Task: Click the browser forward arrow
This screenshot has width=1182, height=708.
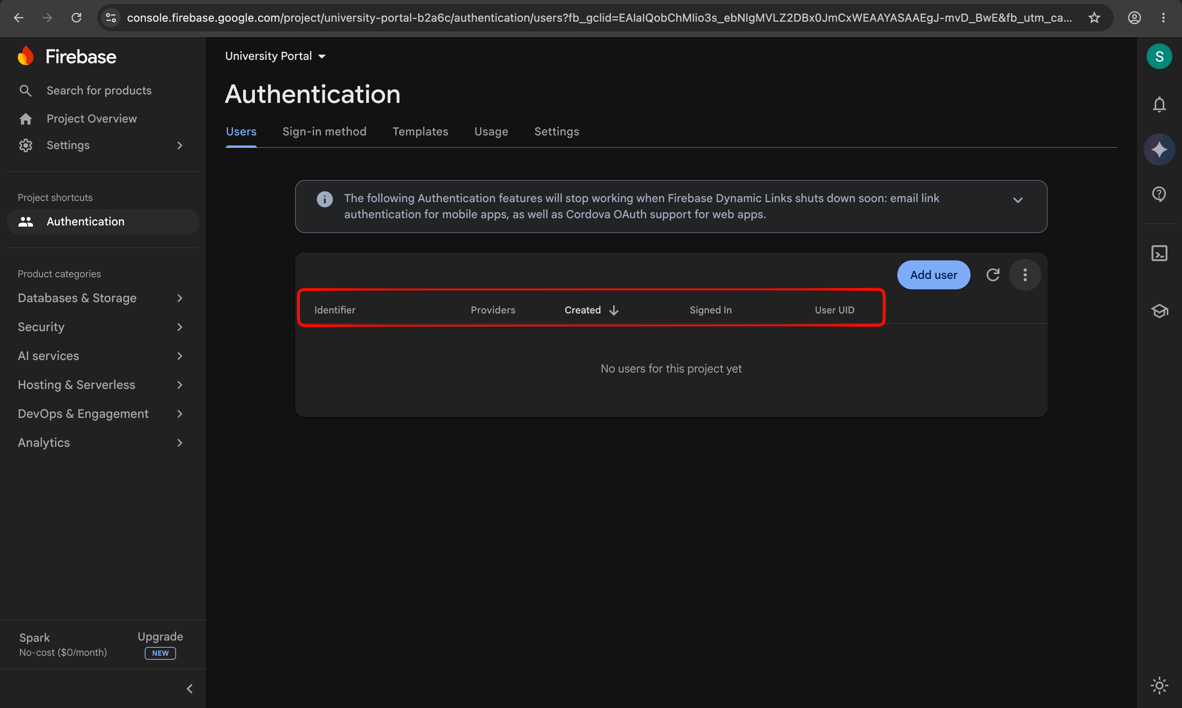Action: pyautogui.click(x=47, y=18)
